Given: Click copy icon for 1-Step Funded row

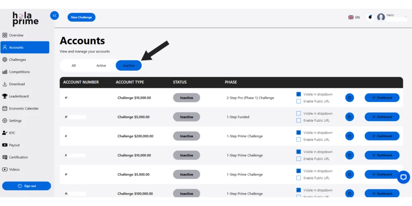Looking at the screenshot, I should (x=349, y=117).
